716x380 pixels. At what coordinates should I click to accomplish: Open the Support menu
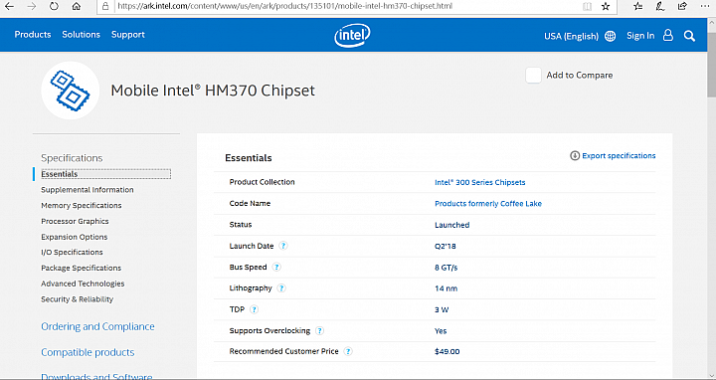128,35
